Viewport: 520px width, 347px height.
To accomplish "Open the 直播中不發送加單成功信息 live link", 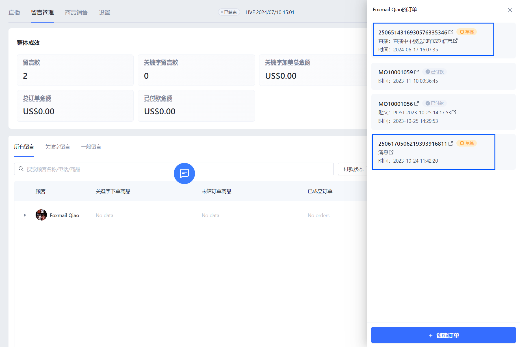I will tap(423, 41).
